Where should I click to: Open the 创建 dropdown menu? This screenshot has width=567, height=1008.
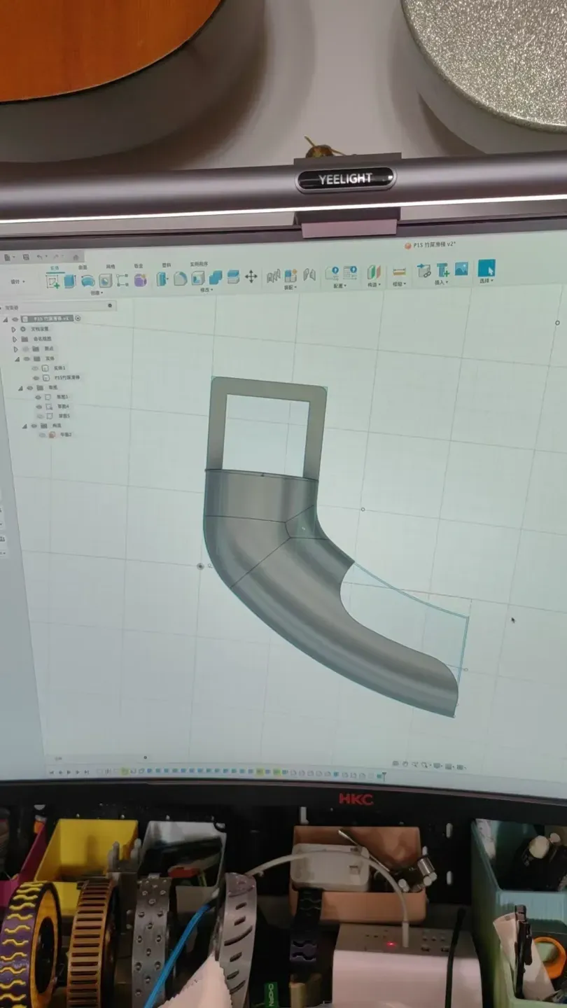[97, 293]
